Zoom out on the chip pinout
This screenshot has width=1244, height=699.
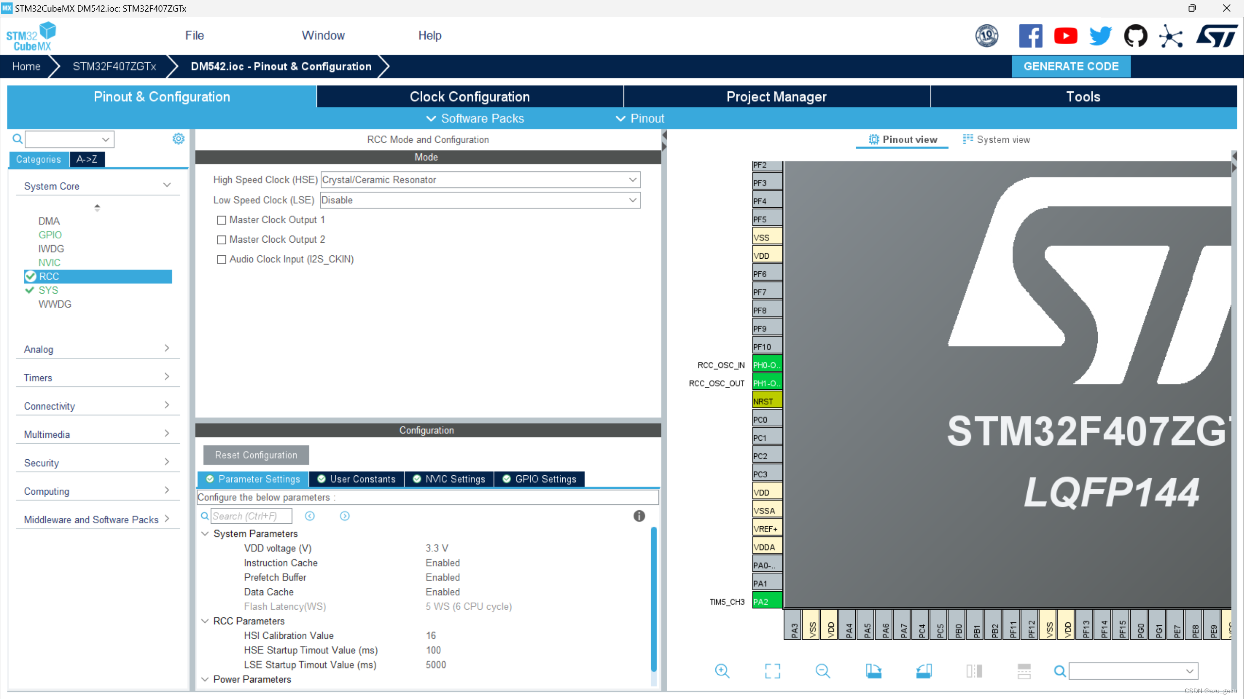(823, 671)
